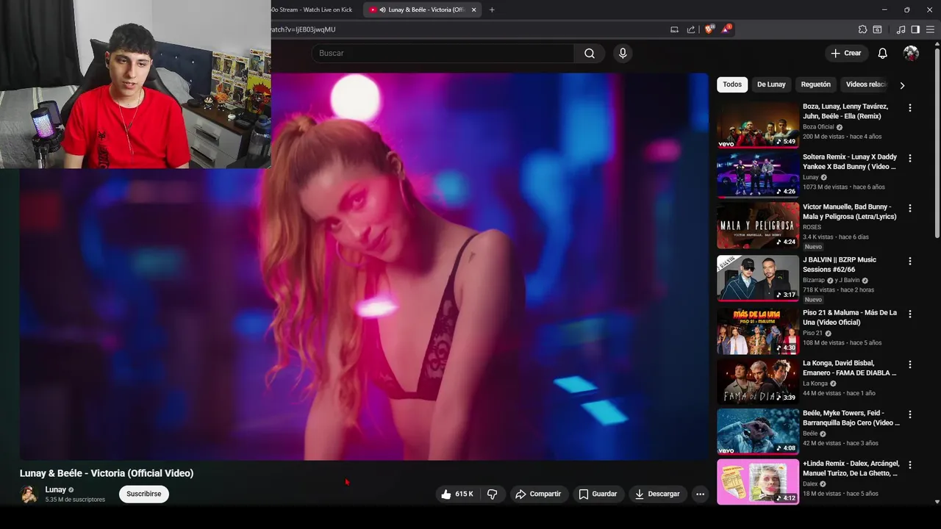The width and height of the screenshot is (941, 529).
Task: Open Barranquilla Bajo Cero thumbnail
Action: point(758,431)
